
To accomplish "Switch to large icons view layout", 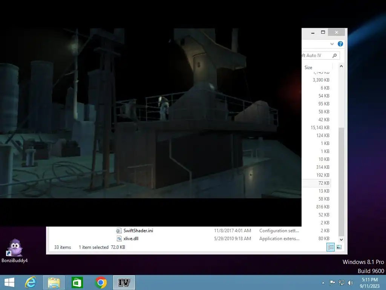I will tap(339, 247).
